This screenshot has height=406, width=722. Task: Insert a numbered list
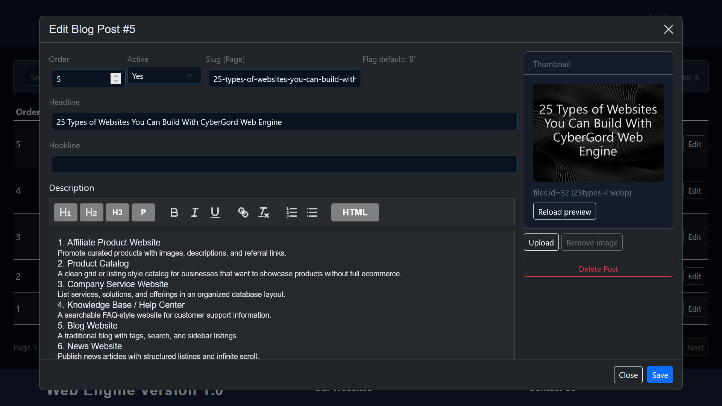click(291, 212)
